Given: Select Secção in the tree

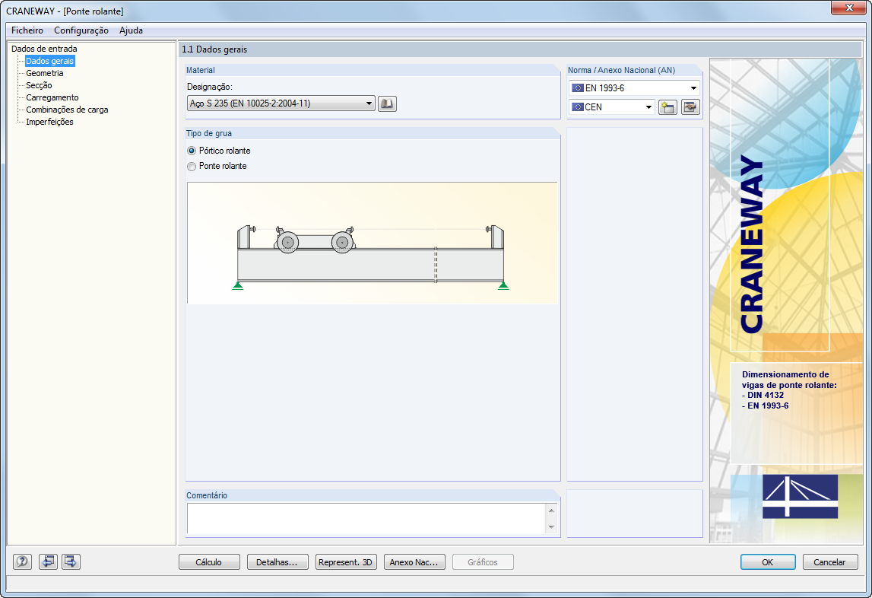Looking at the screenshot, I should pos(39,85).
